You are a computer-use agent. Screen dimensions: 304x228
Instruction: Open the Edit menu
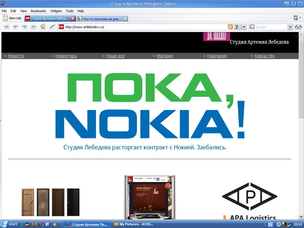13,11
